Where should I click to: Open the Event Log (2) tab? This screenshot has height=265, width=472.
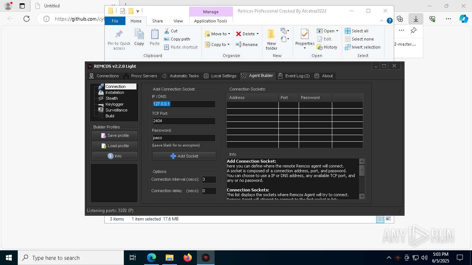point(294,76)
